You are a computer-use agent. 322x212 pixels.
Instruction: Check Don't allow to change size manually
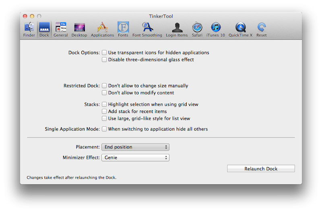tap(104, 86)
